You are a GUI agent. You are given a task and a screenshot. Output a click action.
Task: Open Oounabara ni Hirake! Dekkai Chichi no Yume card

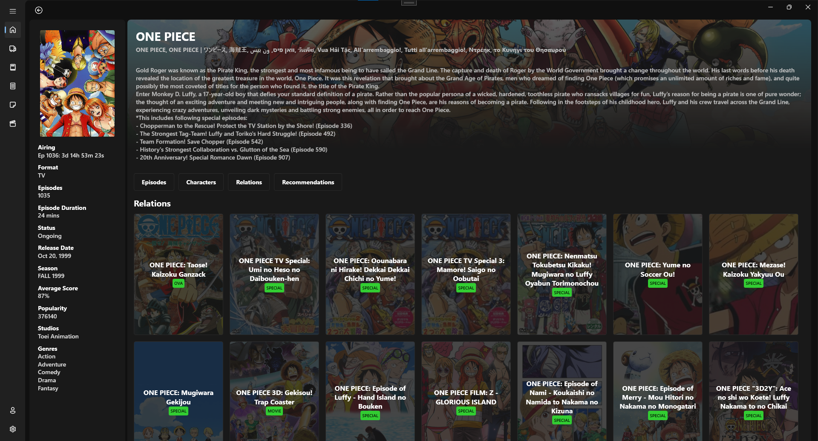(370, 274)
